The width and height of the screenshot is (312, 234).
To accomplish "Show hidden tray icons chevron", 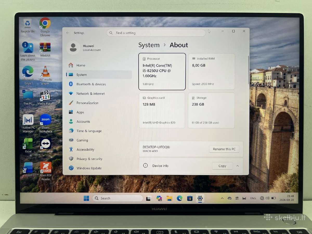I will tap(222, 198).
